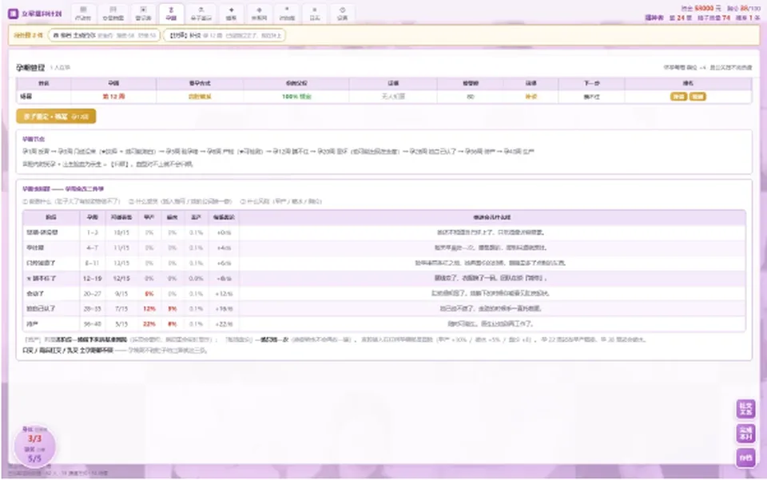
Task: Open the second tab in the top navigation
Action: 113,14
